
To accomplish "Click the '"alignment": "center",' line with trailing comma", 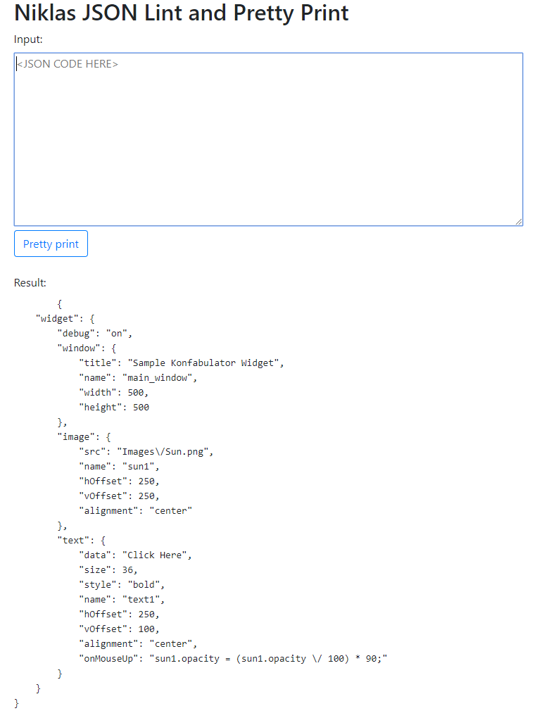I will [138, 644].
